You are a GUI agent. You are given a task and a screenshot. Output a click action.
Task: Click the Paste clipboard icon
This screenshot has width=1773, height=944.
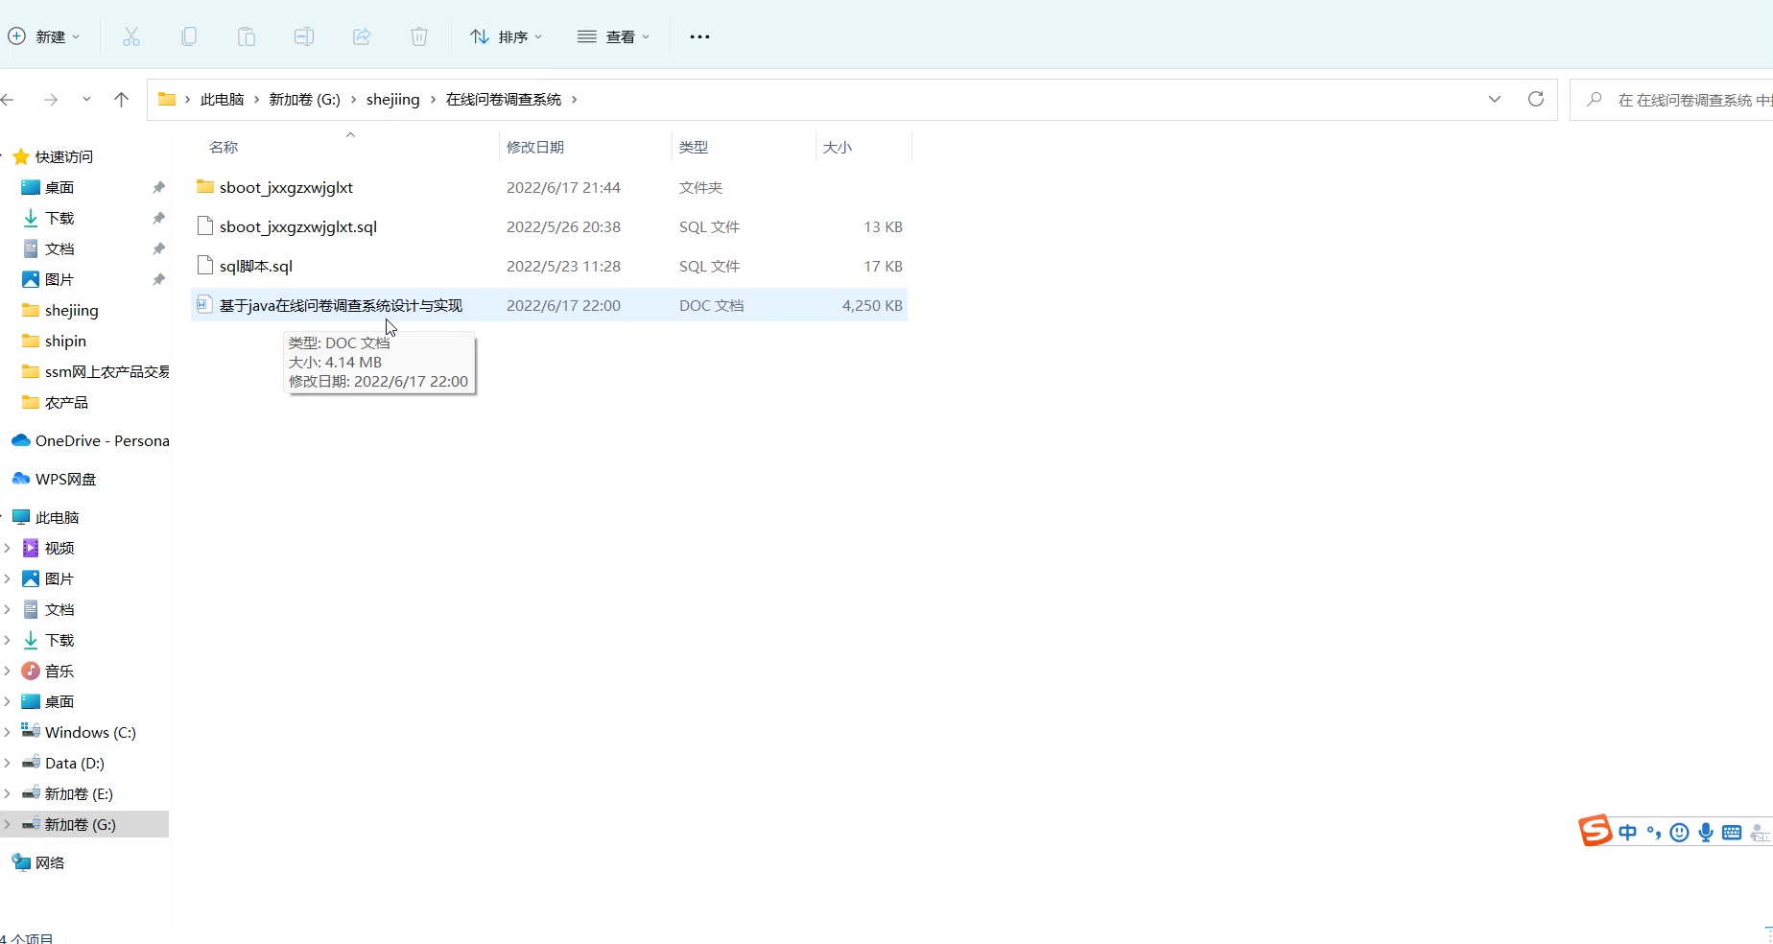[247, 36]
